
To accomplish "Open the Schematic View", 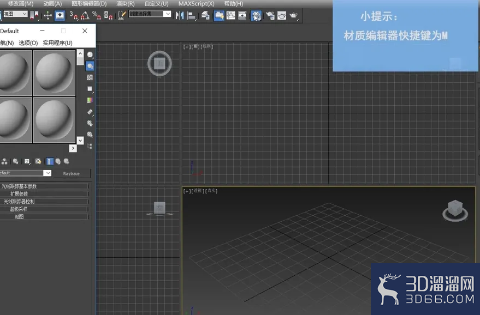I will point(242,15).
